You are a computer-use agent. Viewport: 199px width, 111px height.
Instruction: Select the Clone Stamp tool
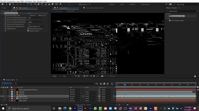click(x=49, y=4)
